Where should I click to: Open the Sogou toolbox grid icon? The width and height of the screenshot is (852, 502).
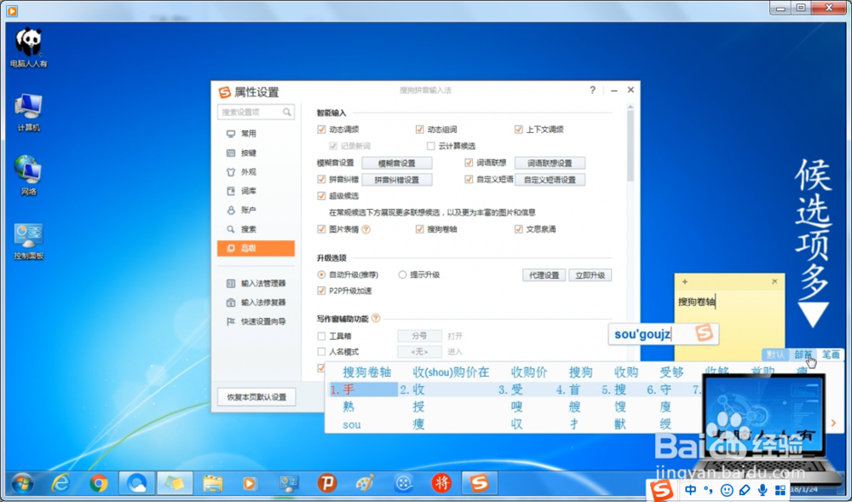[780, 490]
